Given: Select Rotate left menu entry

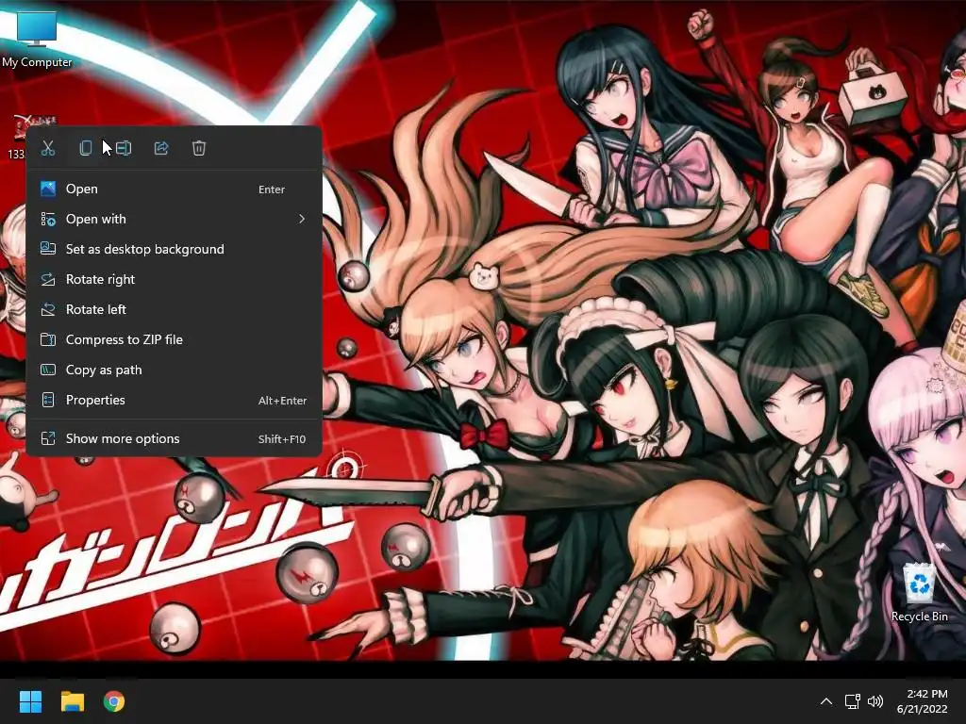Looking at the screenshot, I should 174,309.
